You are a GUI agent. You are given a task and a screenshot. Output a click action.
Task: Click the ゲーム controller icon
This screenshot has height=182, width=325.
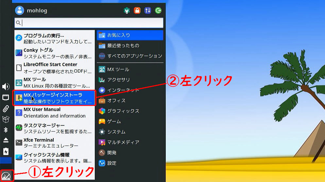pyautogui.click(x=102, y=121)
